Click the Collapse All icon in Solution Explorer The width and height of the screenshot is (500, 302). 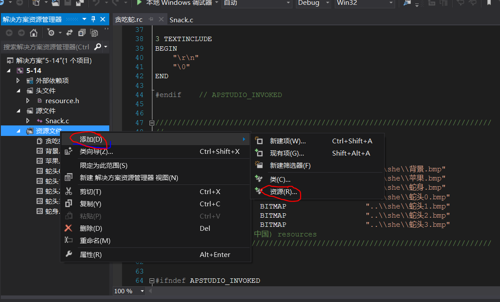[82, 33]
